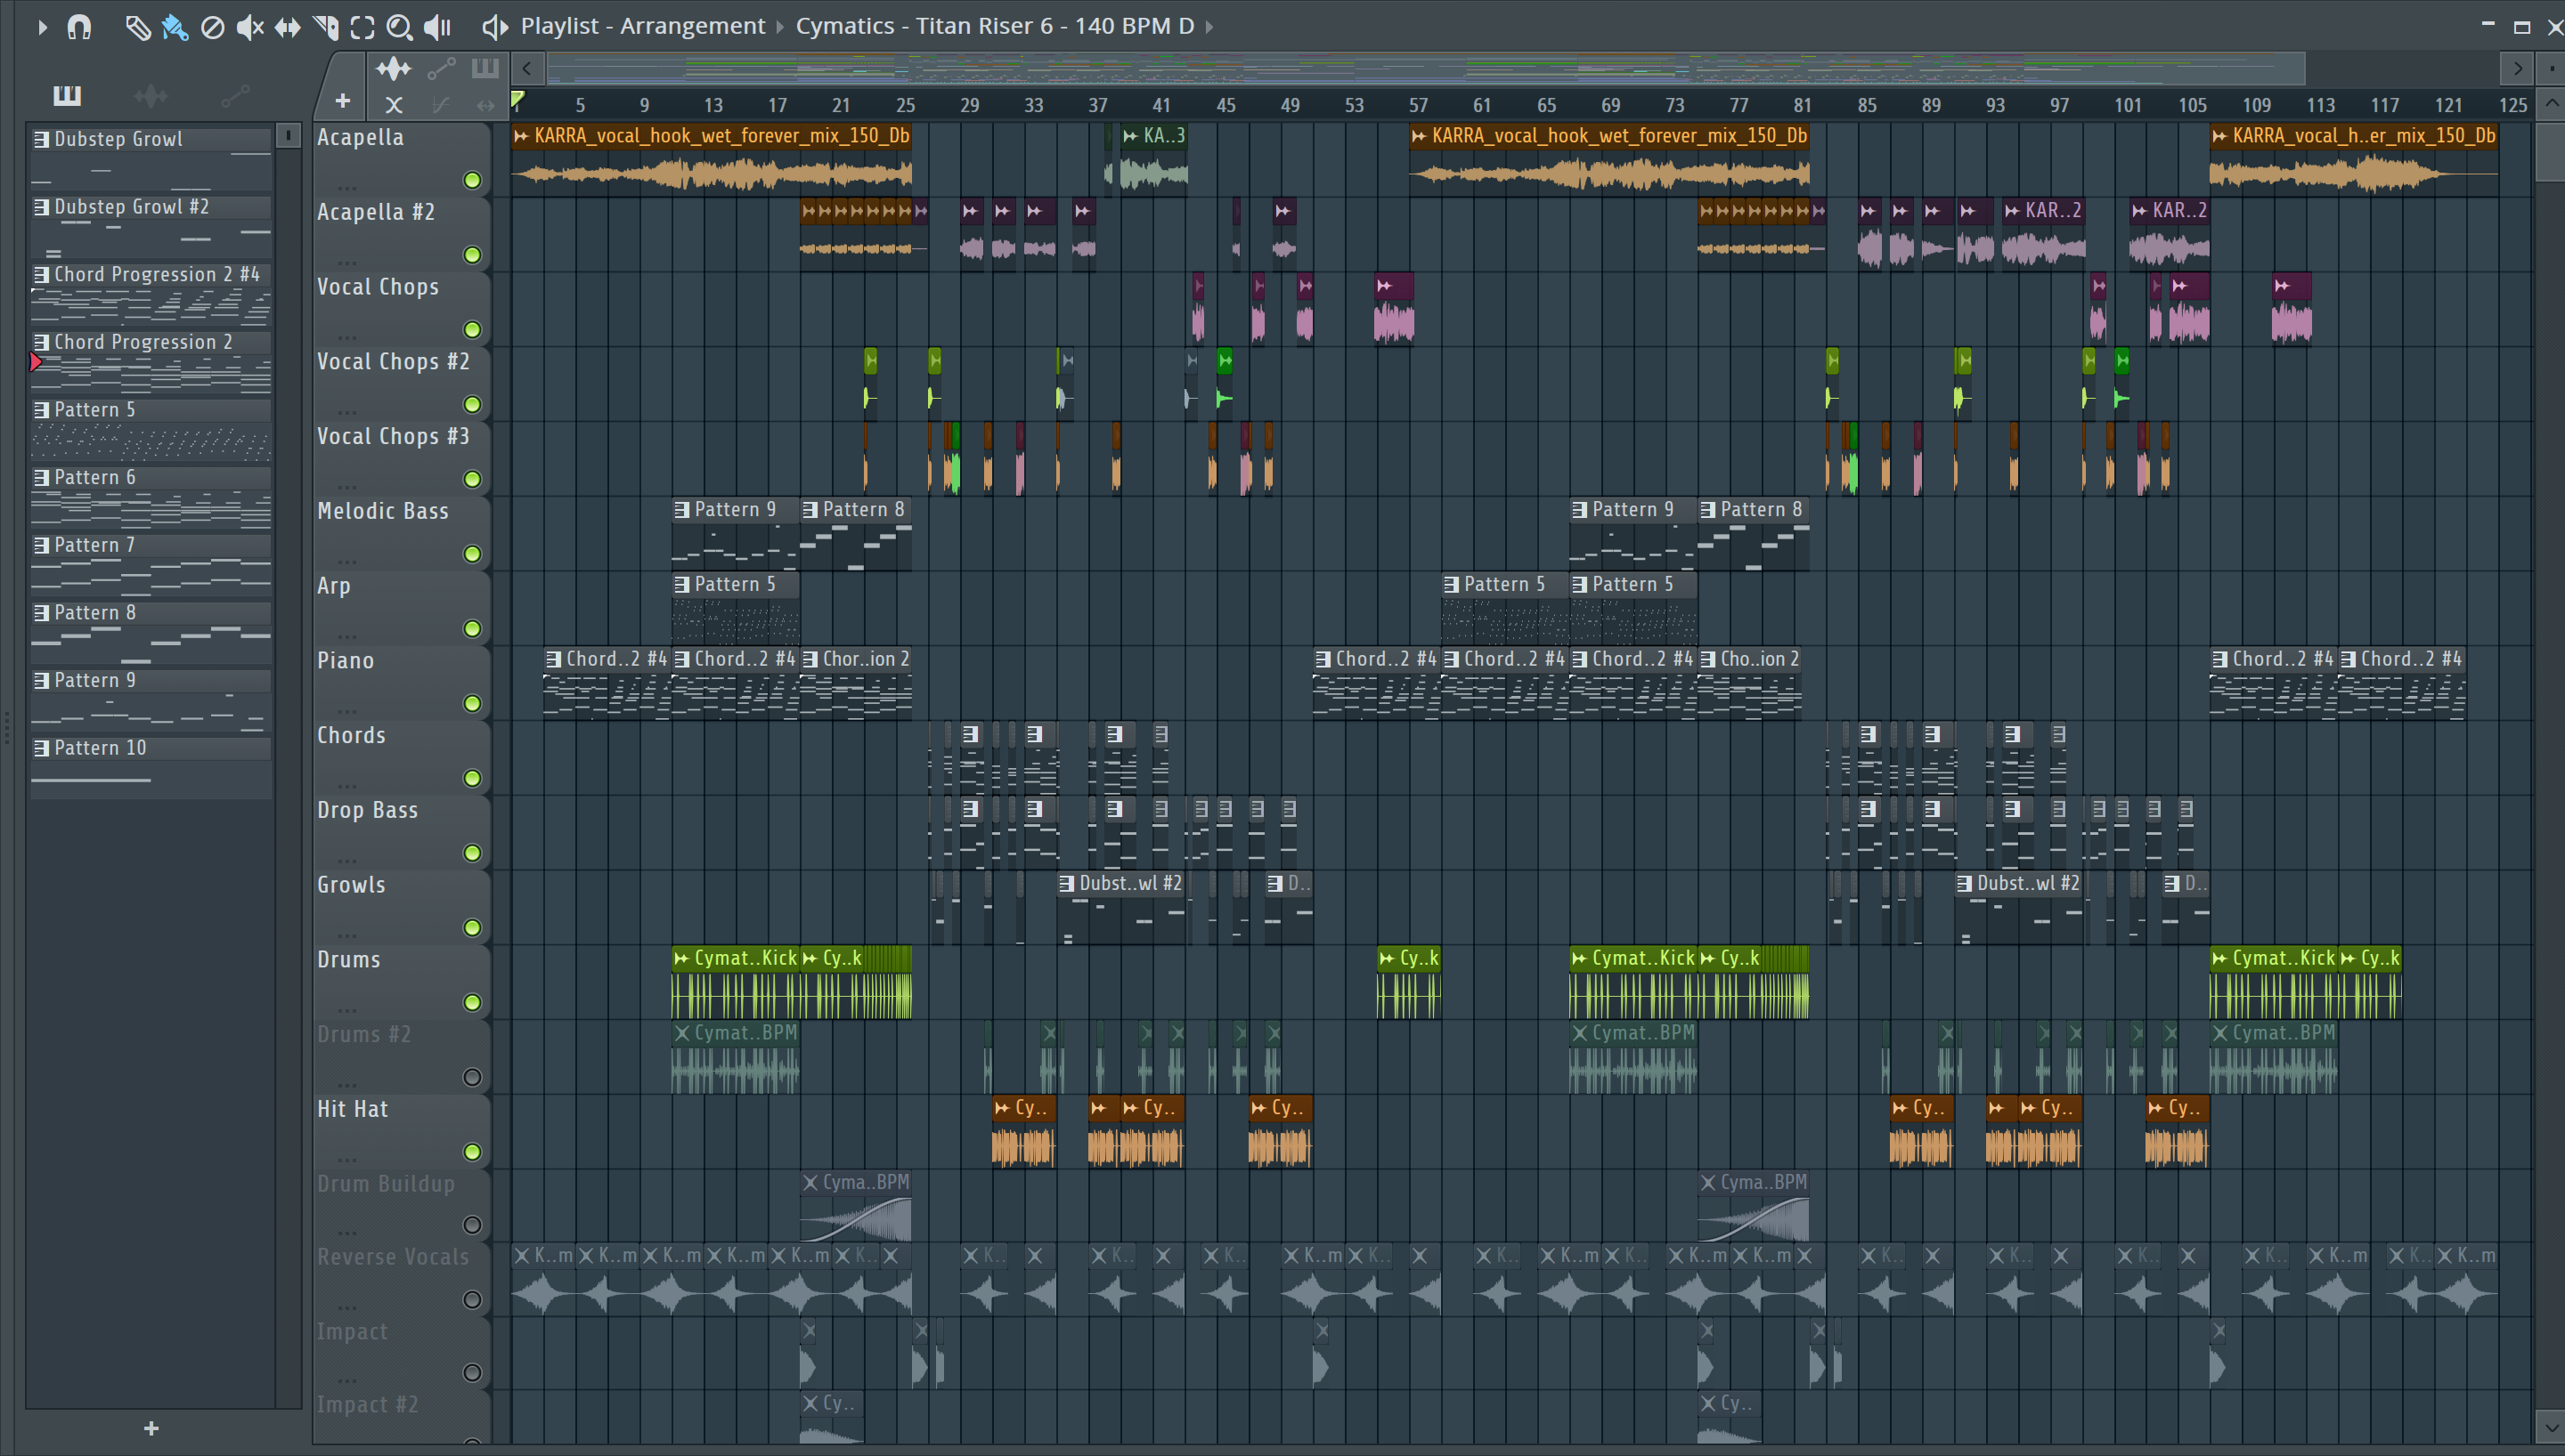2565x1456 pixels.
Task: Mute the Acapella #2 track
Action: tap(472, 255)
